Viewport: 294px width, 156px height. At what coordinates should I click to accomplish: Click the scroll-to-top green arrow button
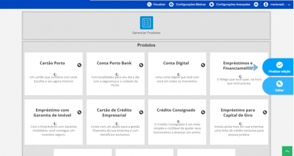[287, 151]
